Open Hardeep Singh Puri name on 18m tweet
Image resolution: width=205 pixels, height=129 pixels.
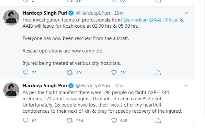45,13
